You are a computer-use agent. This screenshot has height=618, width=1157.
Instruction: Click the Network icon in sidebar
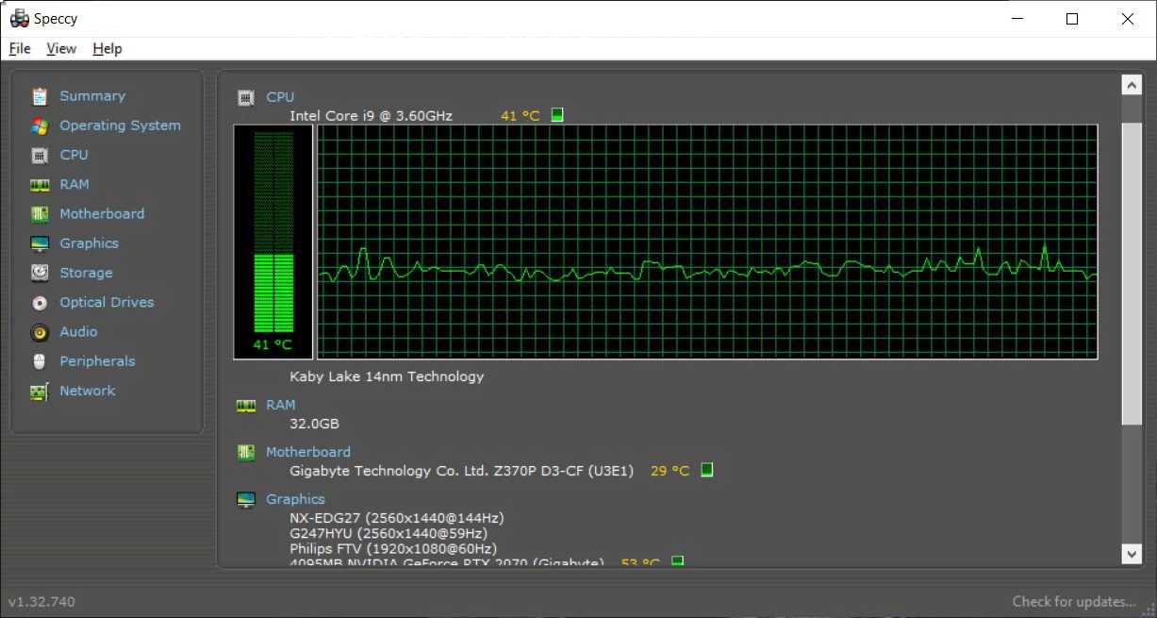[x=40, y=392]
